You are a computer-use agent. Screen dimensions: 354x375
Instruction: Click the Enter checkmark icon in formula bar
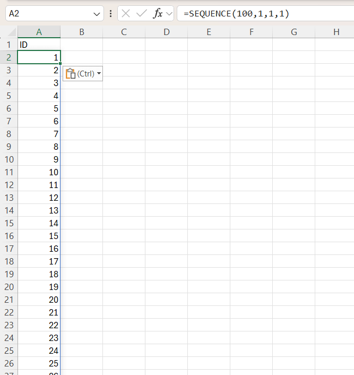[141, 14]
